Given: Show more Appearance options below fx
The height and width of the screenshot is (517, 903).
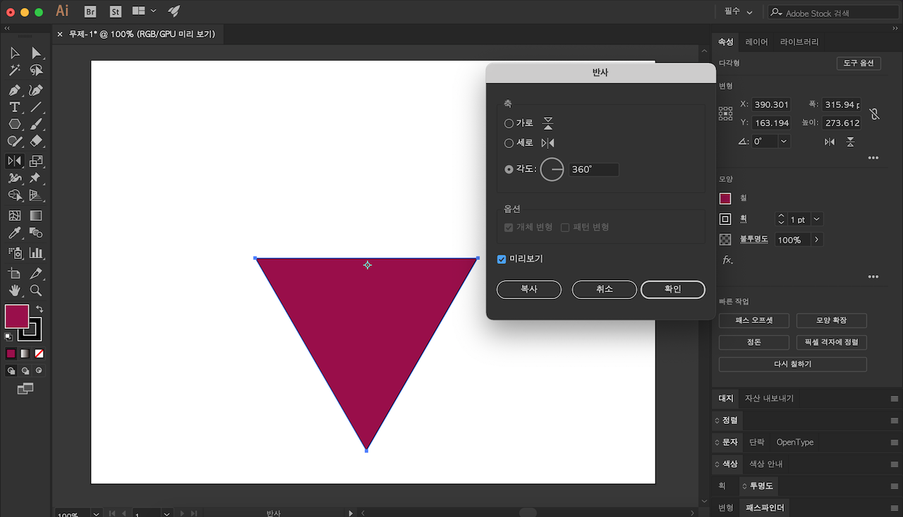Looking at the screenshot, I should (x=873, y=276).
